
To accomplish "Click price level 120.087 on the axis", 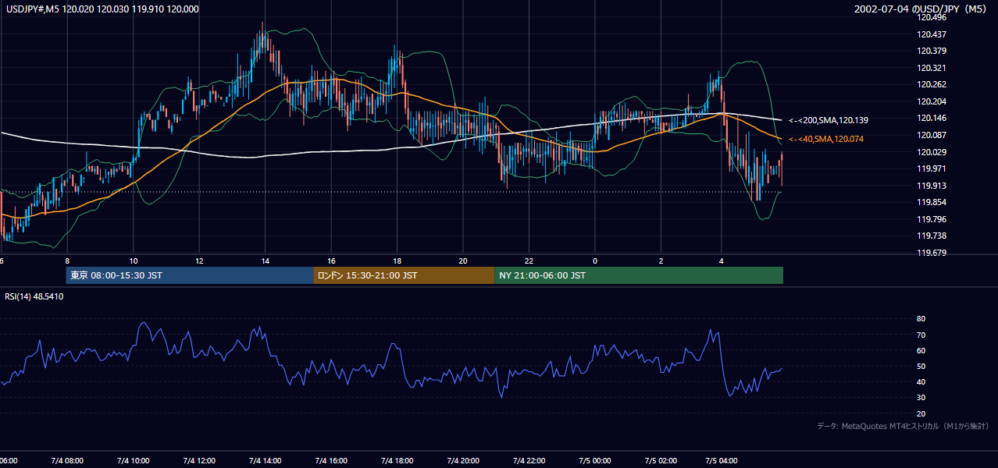I will pos(932,135).
